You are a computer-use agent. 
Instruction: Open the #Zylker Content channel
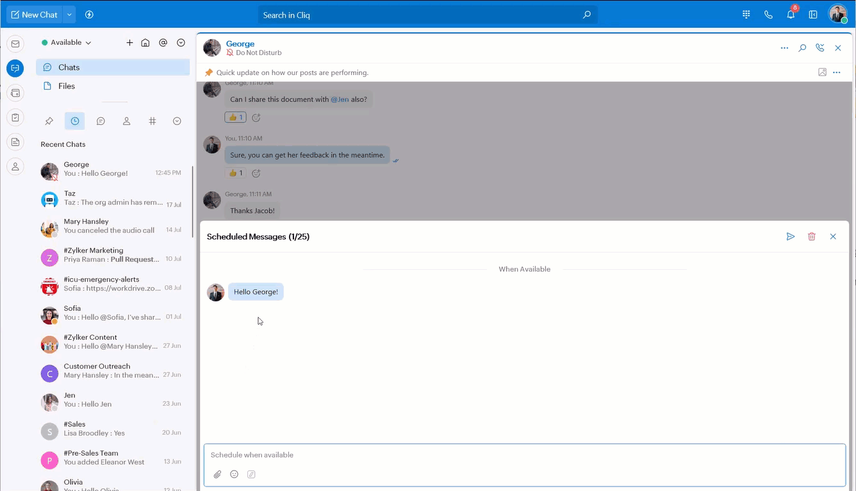113,344
